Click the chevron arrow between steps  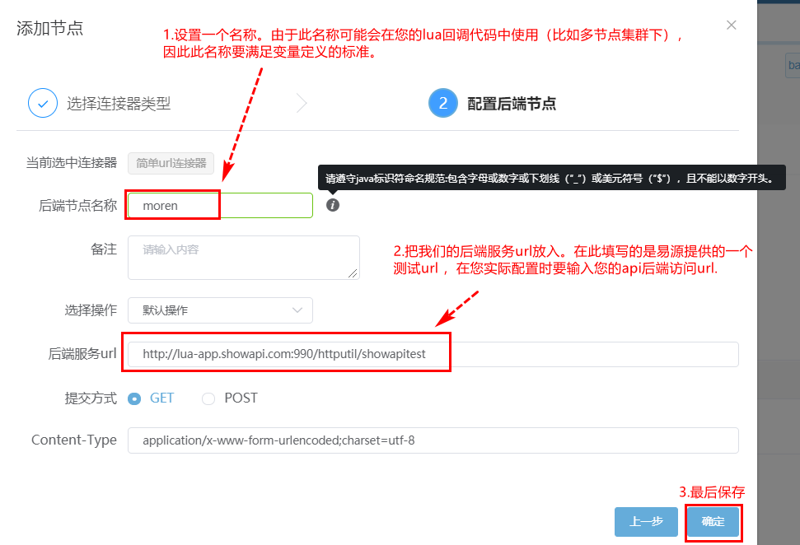pos(302,103)
